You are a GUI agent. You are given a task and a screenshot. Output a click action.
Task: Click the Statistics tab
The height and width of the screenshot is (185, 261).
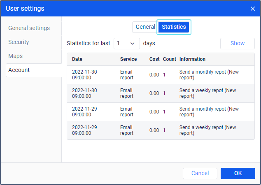[x=174, y=27]
